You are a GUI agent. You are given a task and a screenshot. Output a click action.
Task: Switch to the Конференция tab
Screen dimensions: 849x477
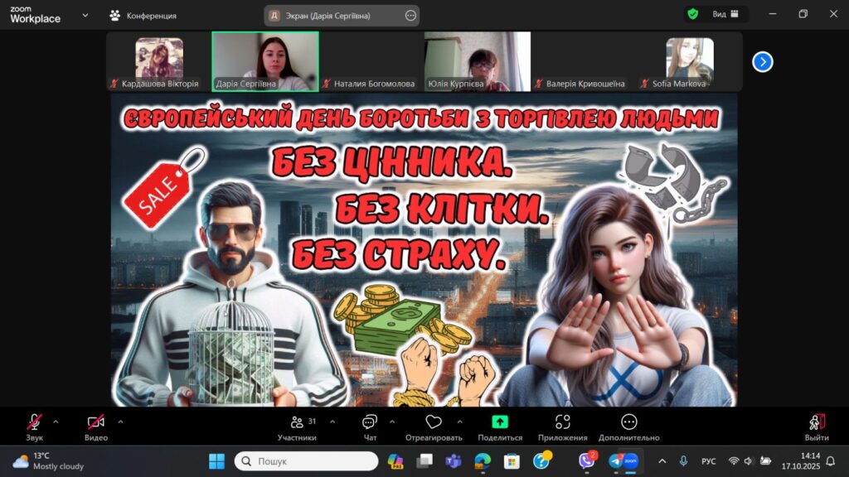[143, 15]
